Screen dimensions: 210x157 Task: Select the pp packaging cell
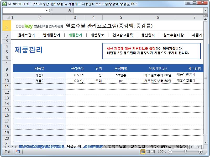point(121,81)
